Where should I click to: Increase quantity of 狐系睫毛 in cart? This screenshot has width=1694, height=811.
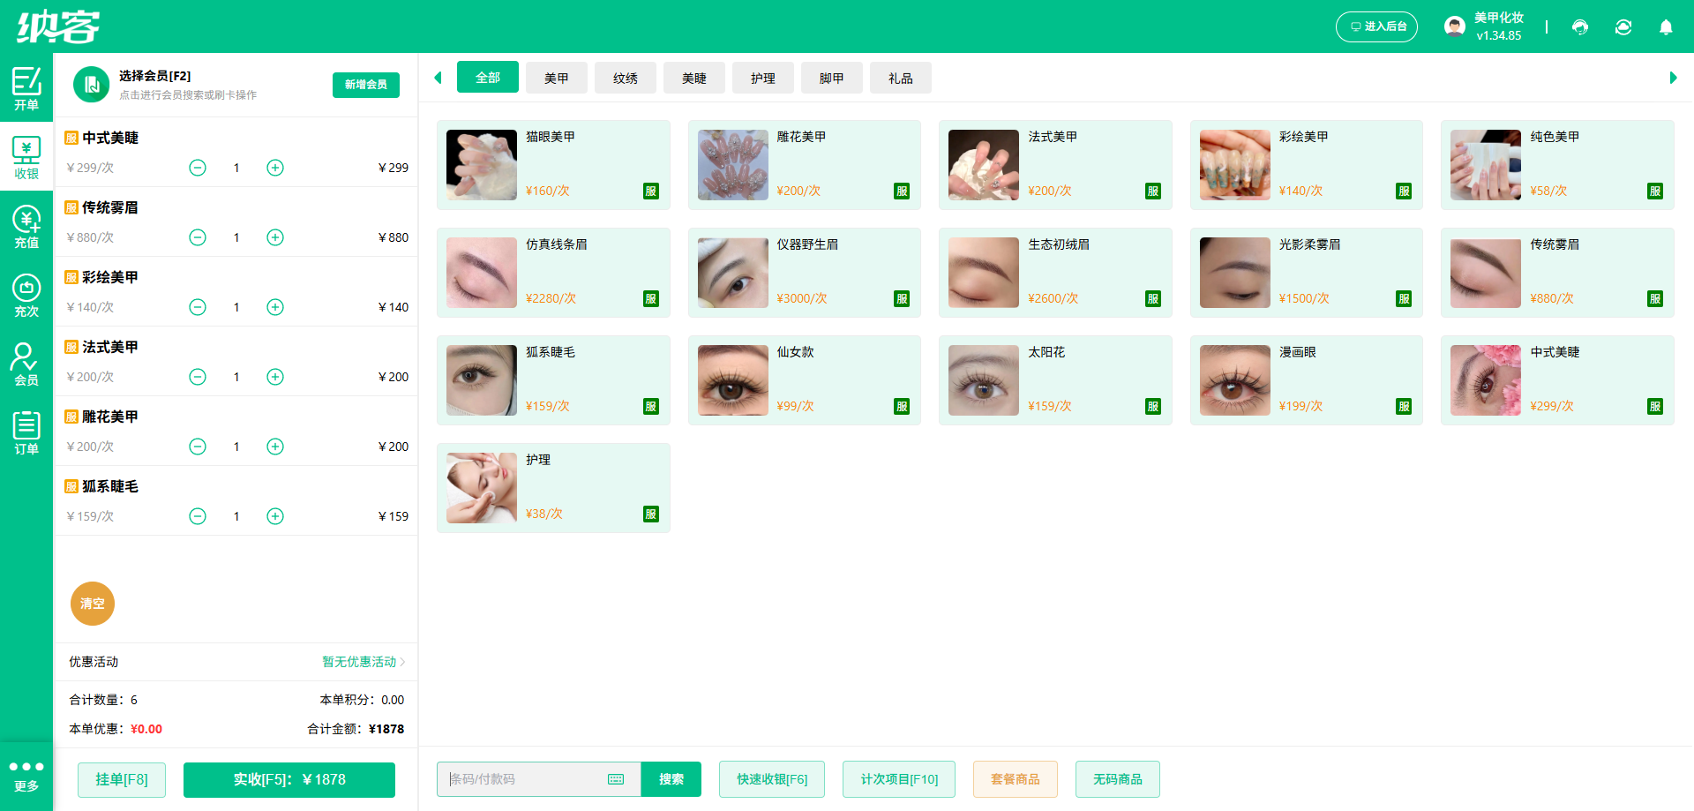275,516
